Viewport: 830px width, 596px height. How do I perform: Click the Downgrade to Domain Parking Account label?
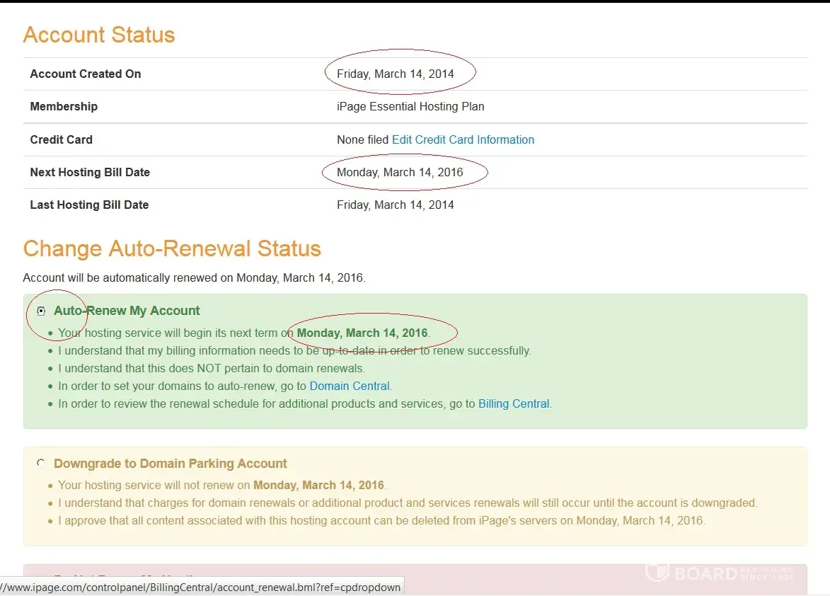[x=171, y=464]
